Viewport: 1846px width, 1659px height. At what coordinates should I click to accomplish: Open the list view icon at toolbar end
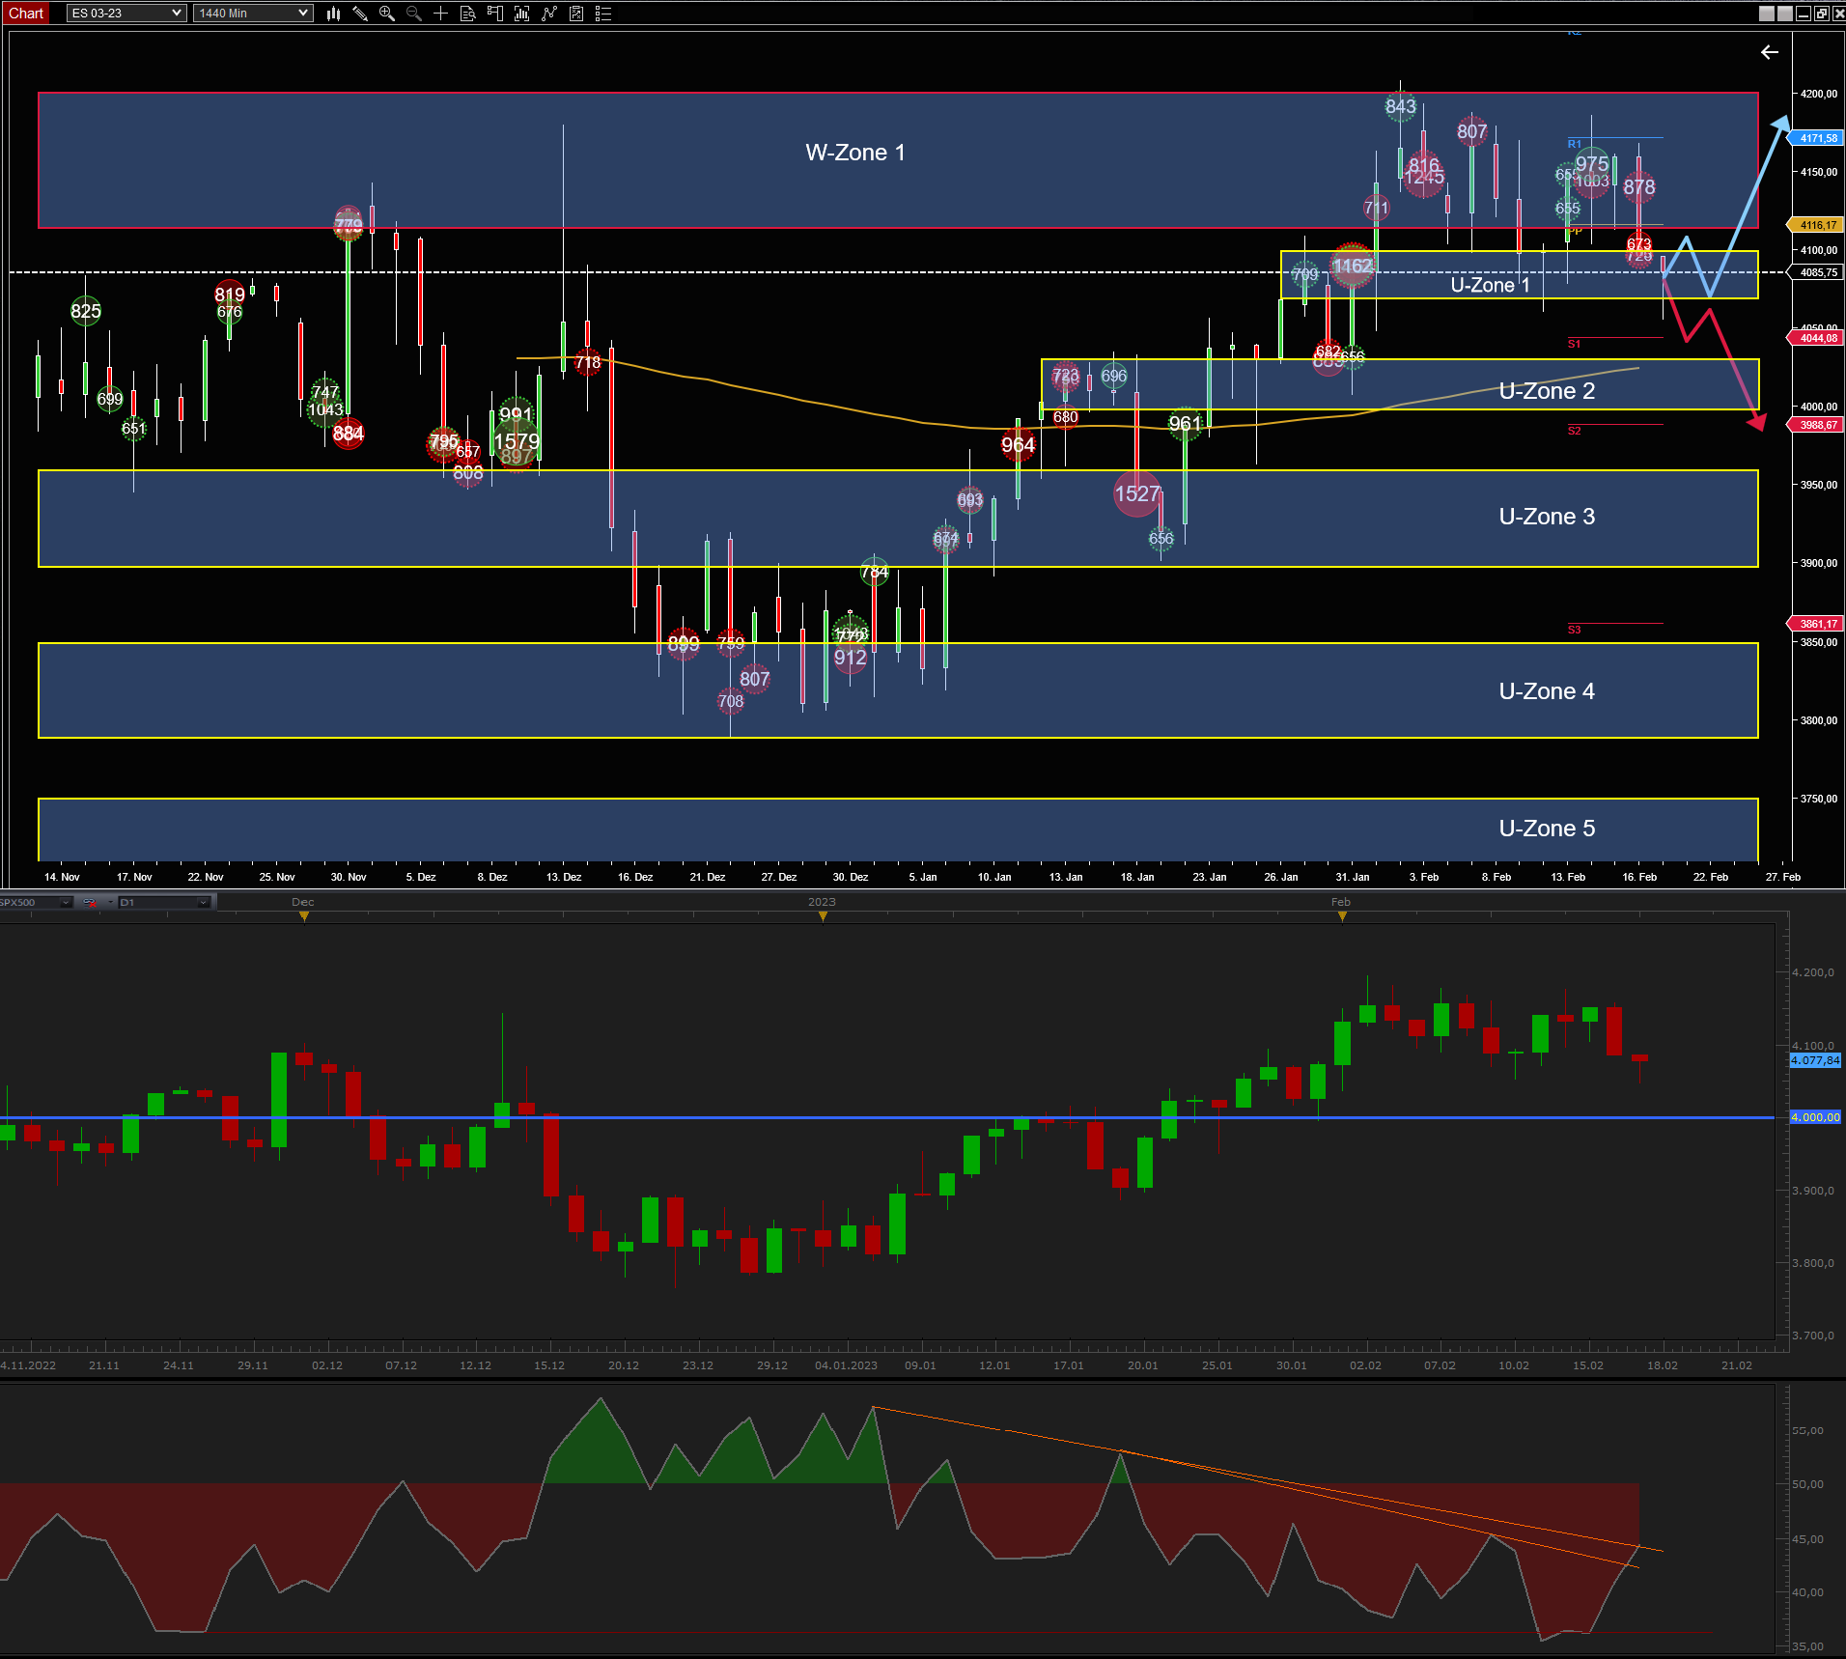(604, 14)
